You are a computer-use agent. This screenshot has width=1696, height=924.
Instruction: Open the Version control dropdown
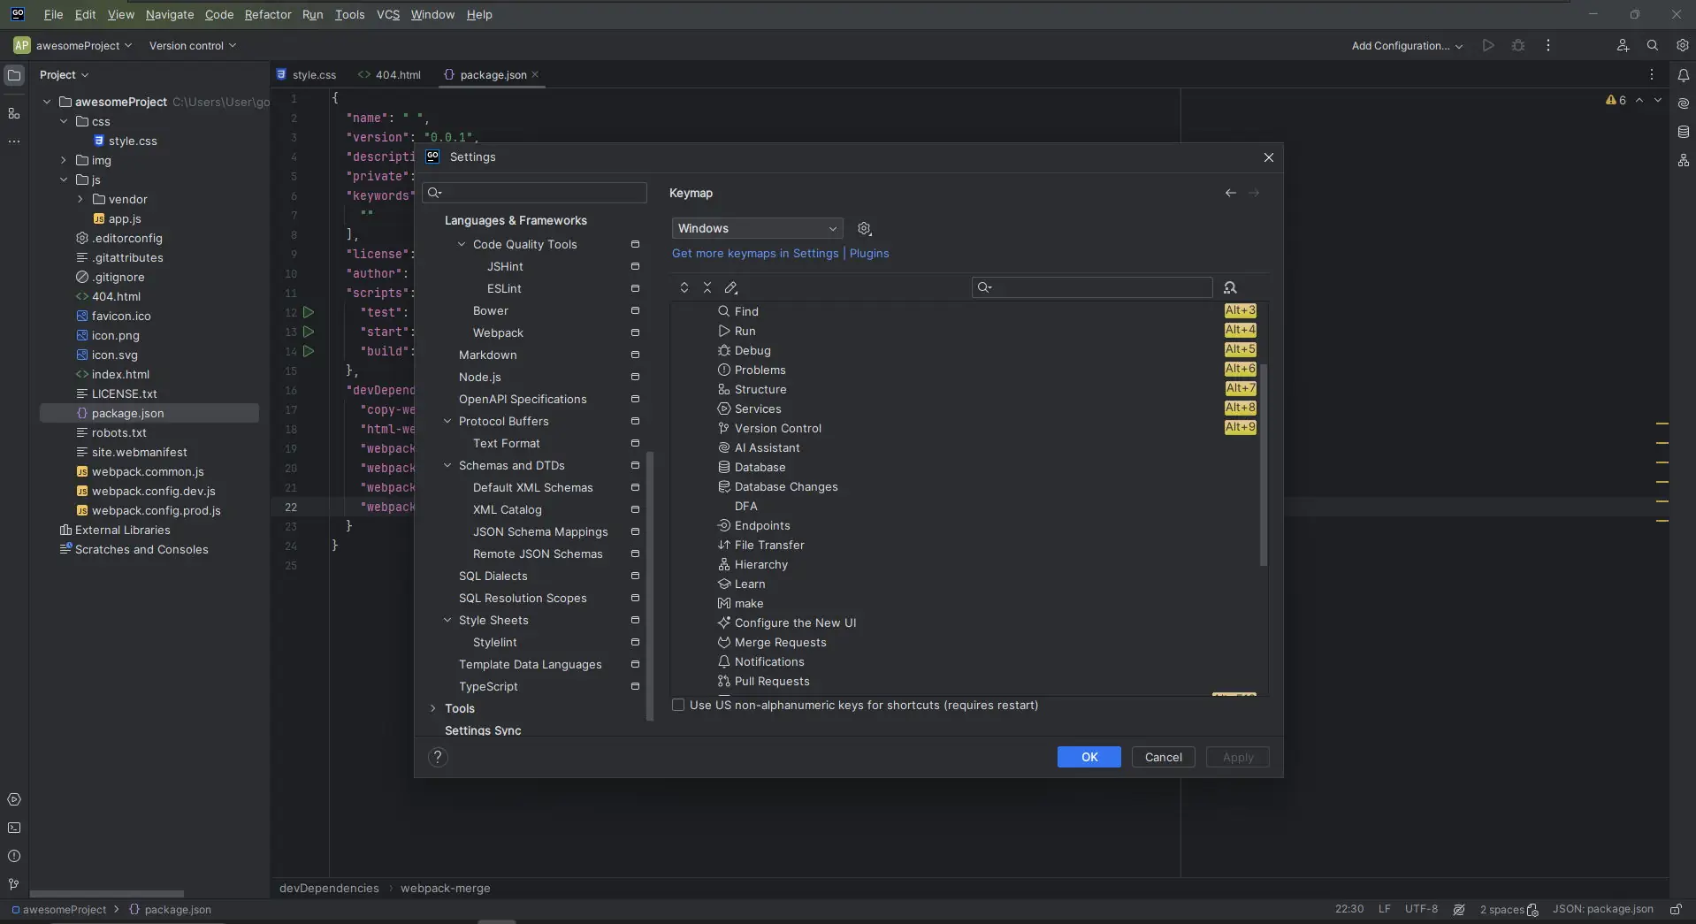[x=193, y=46]
